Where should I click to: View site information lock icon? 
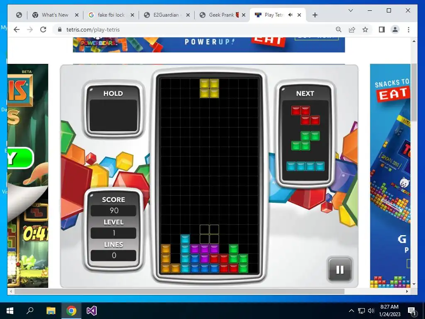[x=60, y=29]
